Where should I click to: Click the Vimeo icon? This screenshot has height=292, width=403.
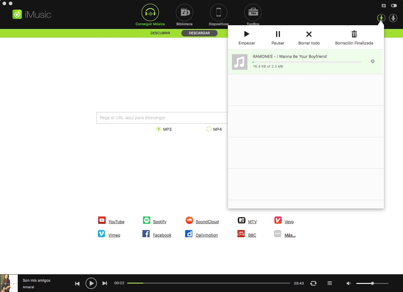[101, 234]
